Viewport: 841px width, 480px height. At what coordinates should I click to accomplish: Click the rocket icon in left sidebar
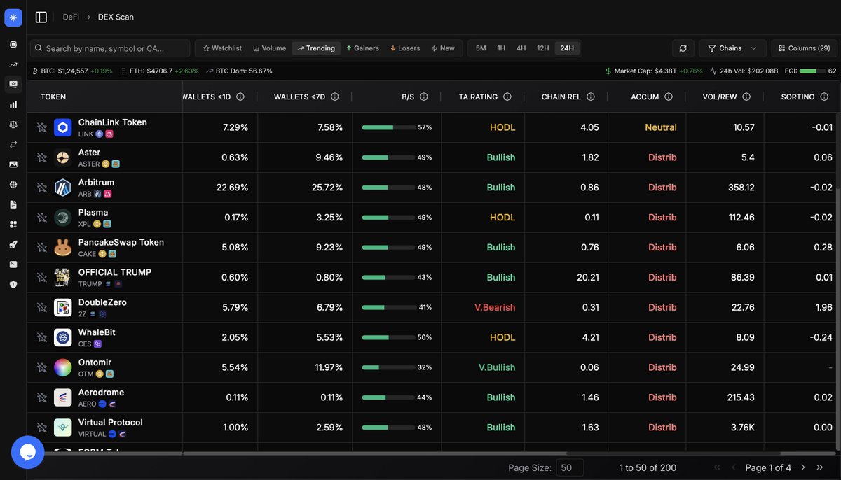coord(13,245)
